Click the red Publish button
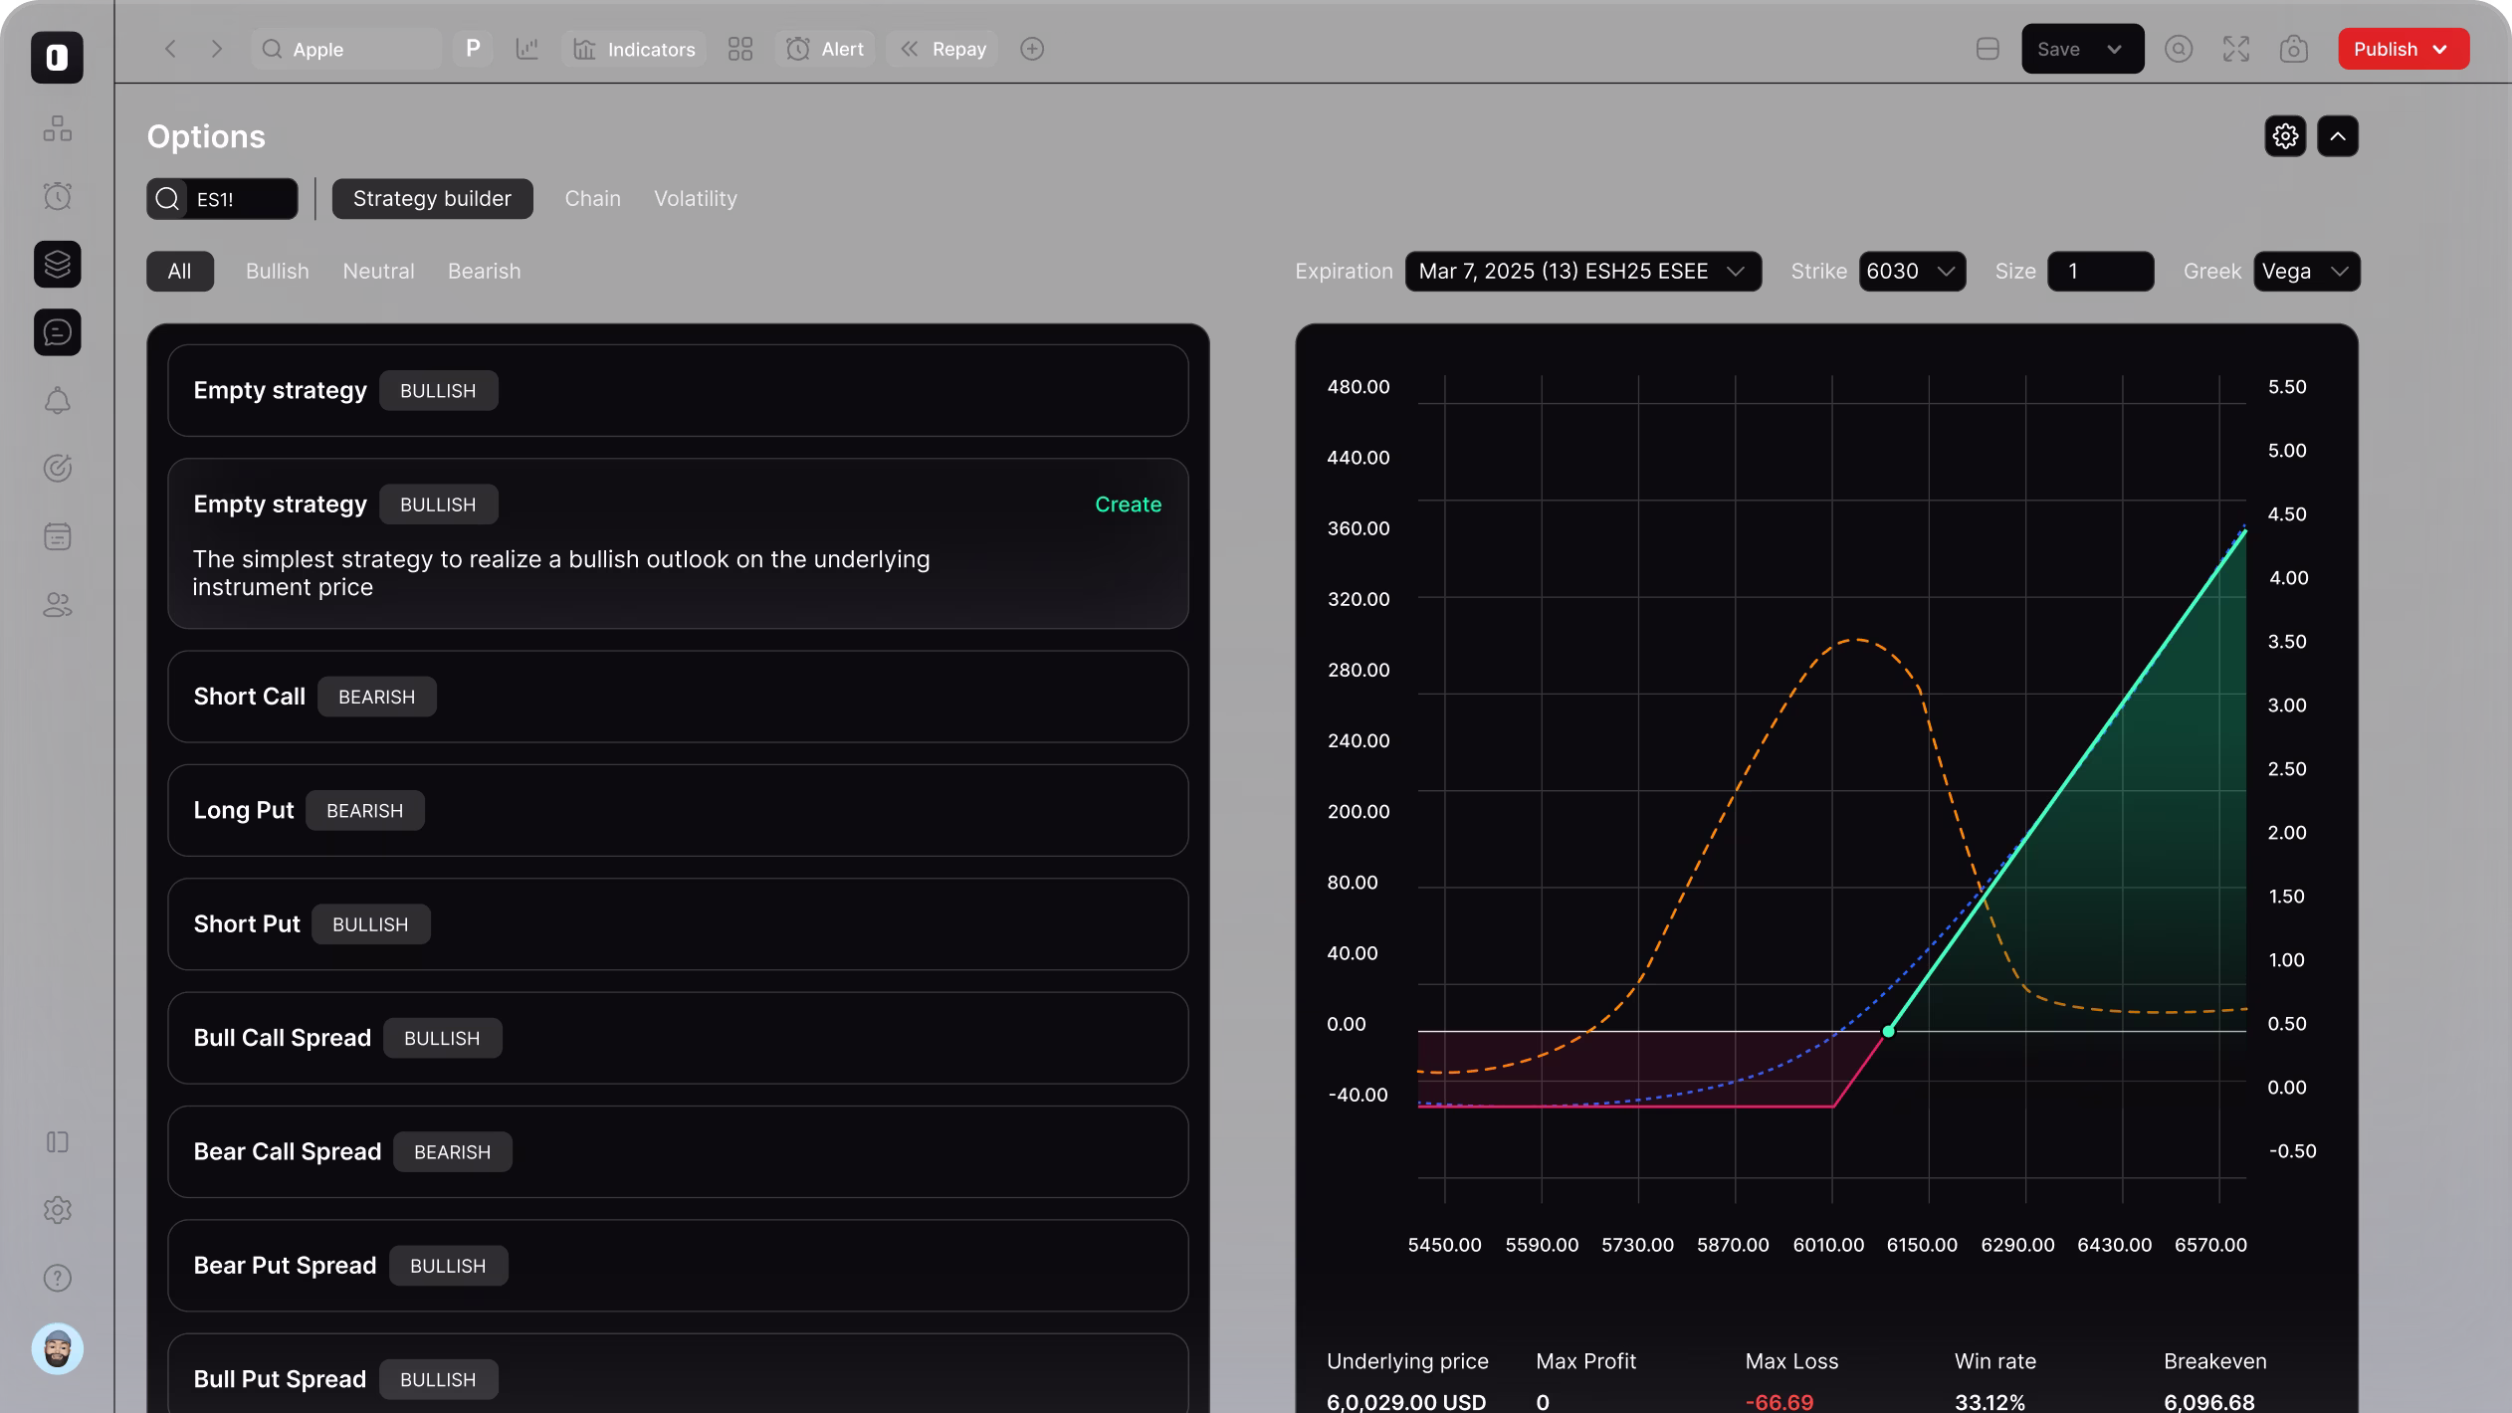 2402,49
